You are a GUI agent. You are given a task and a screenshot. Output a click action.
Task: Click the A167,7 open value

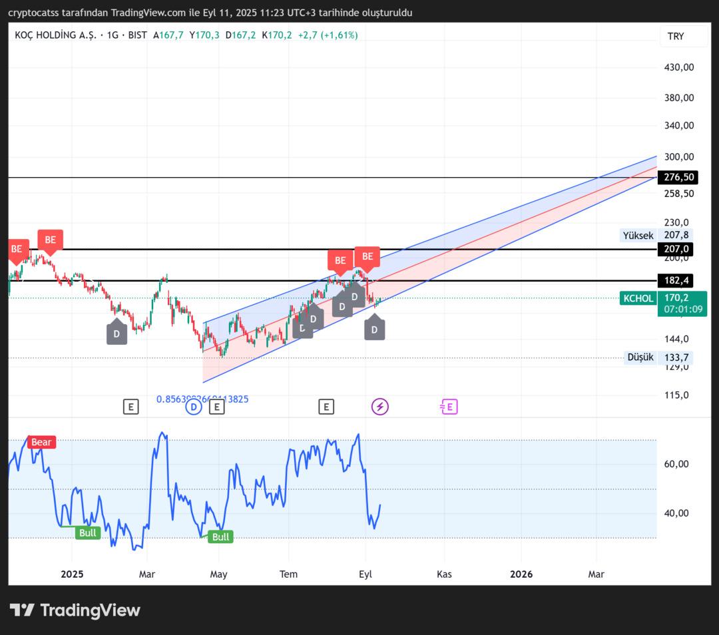168,35
